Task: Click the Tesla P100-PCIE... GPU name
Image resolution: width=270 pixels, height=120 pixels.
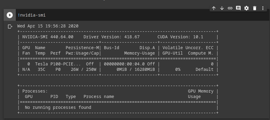Action: 58,64
